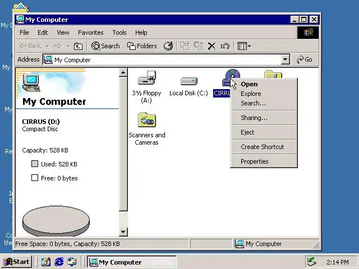Image resolution: width=359 pixels, height=269 pixels.
Task: Click the info pane scroll down arrow
Action: point(123,232)
